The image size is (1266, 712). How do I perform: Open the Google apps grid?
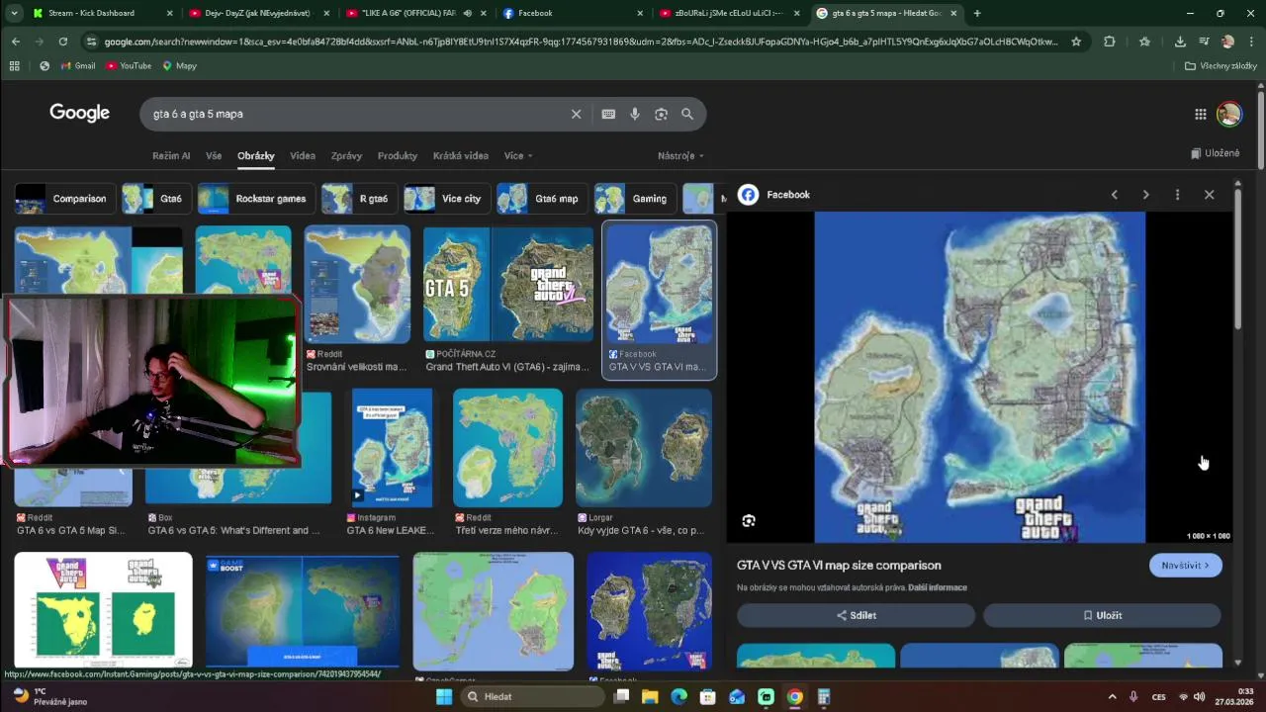point(1200,114)
